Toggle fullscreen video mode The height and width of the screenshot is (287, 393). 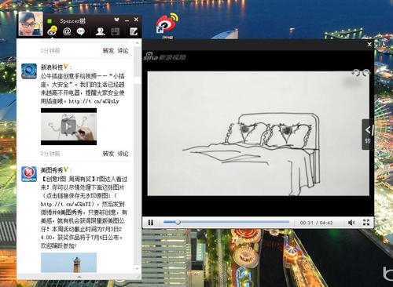(366, 223)
